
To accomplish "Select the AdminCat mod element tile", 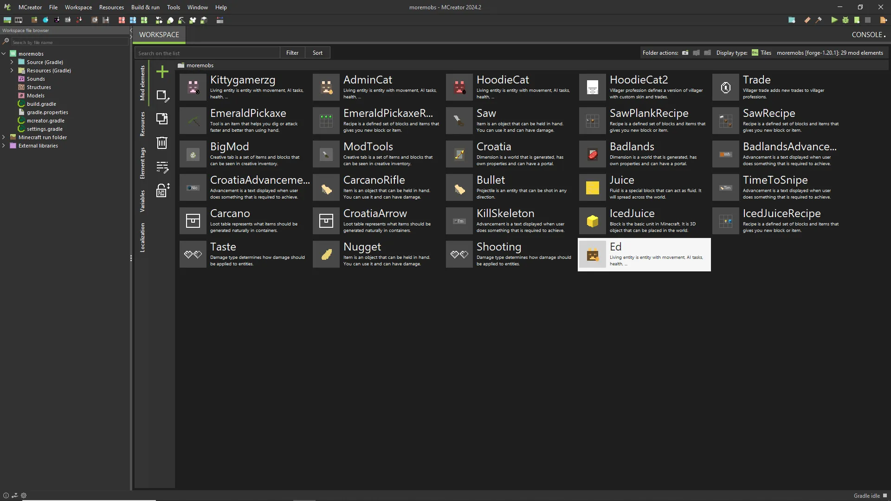I will [x=378, y=87].
